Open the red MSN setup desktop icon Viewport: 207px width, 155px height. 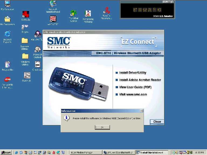point(8,82)
